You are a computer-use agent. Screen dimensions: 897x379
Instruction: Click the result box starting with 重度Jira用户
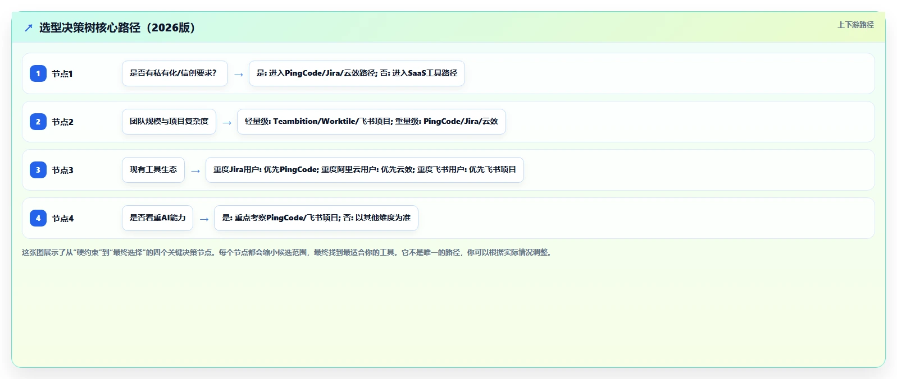pyautogui.click(x=365, y=170)
